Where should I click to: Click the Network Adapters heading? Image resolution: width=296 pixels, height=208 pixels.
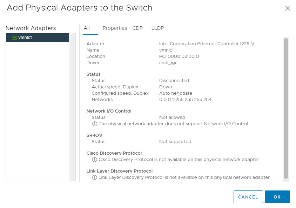31,28
